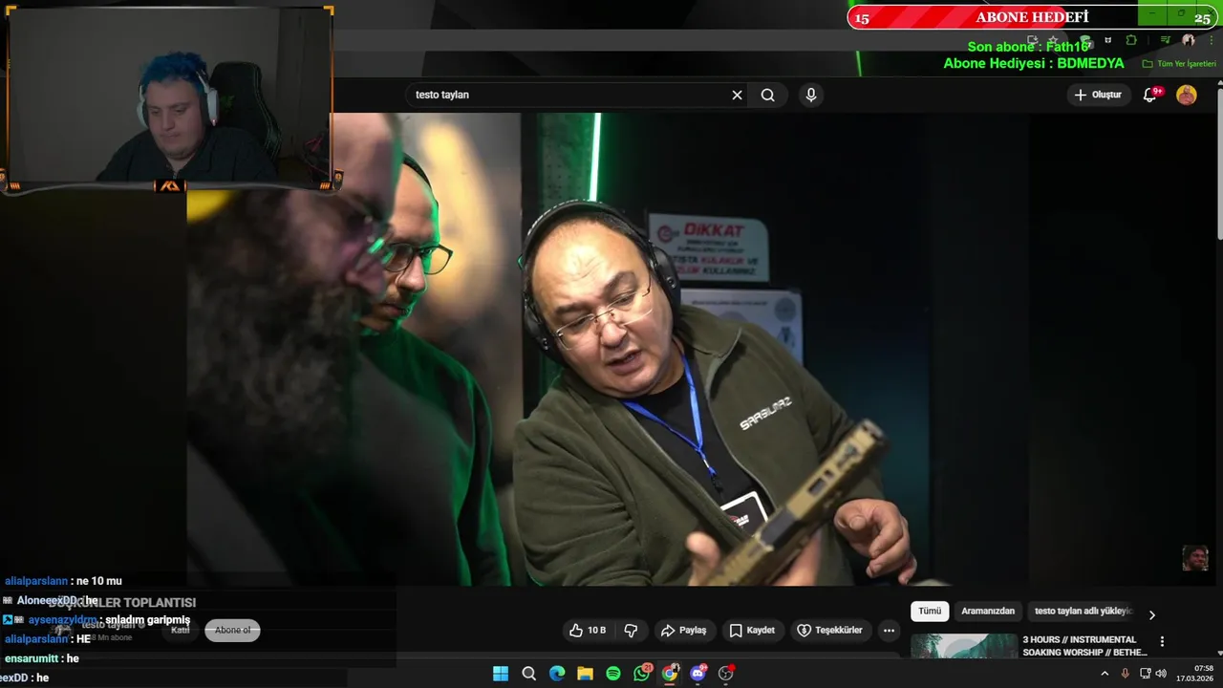Click the Katıl join button
1223x688 pixels.
[x=180, y=631]
